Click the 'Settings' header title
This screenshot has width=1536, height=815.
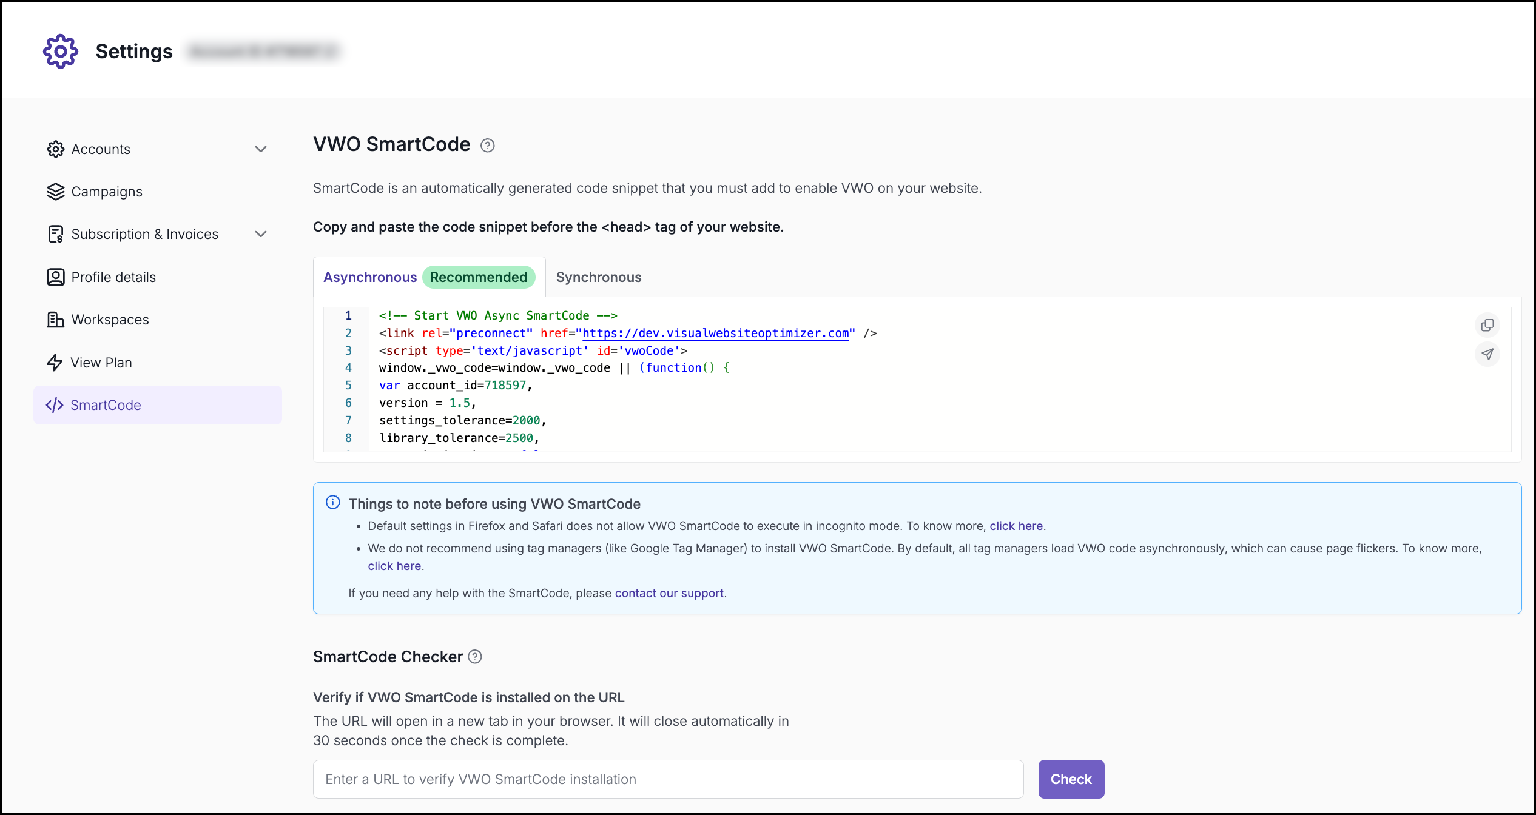134,52
